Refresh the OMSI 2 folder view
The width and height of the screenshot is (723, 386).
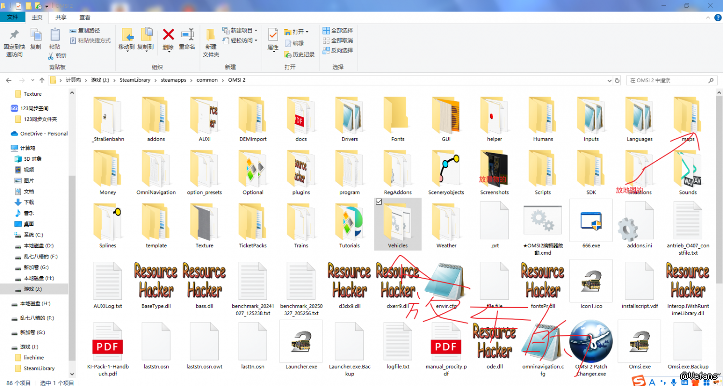pyautogui.click(x=617, y=80)
